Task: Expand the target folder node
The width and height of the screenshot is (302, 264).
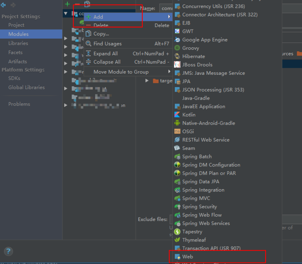Action: tap(147, 81)
